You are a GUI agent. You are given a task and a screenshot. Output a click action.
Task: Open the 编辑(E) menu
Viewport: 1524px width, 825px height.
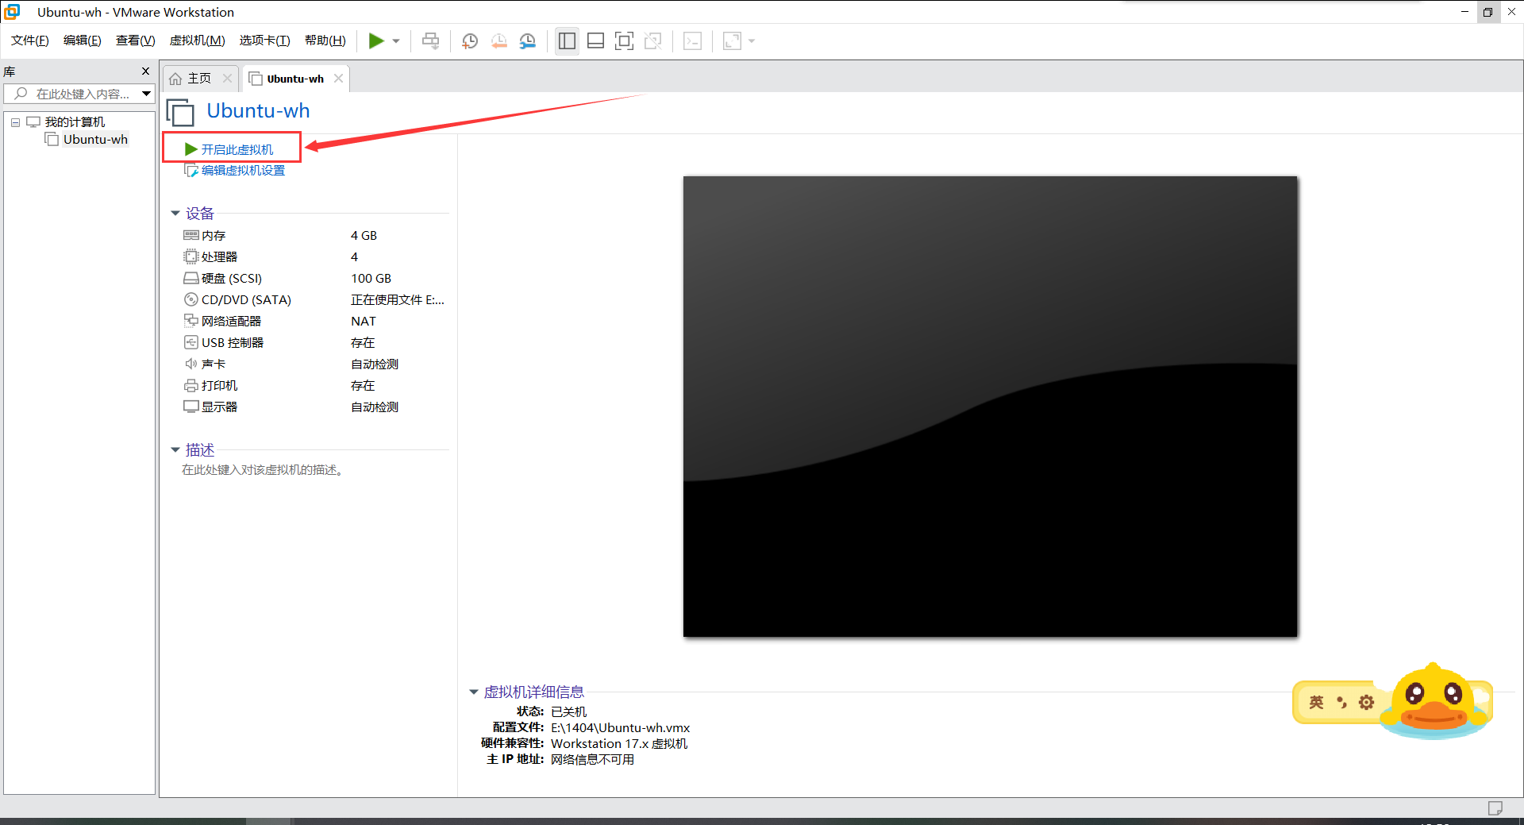pyautogui.click(x=83, y=40)
